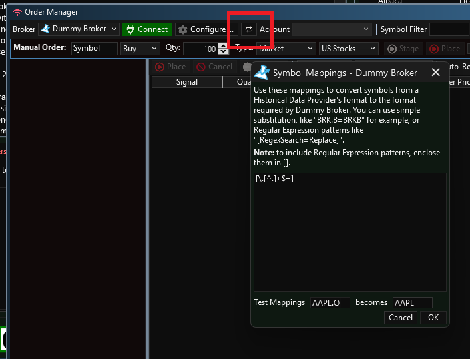The height and width of the screenshot is (359, 470).
Task: Click into the Test Mappings input field
Action: point(330,302)
